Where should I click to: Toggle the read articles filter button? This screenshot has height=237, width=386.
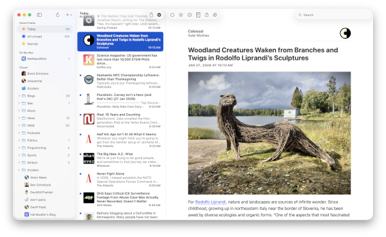point(160,15)
